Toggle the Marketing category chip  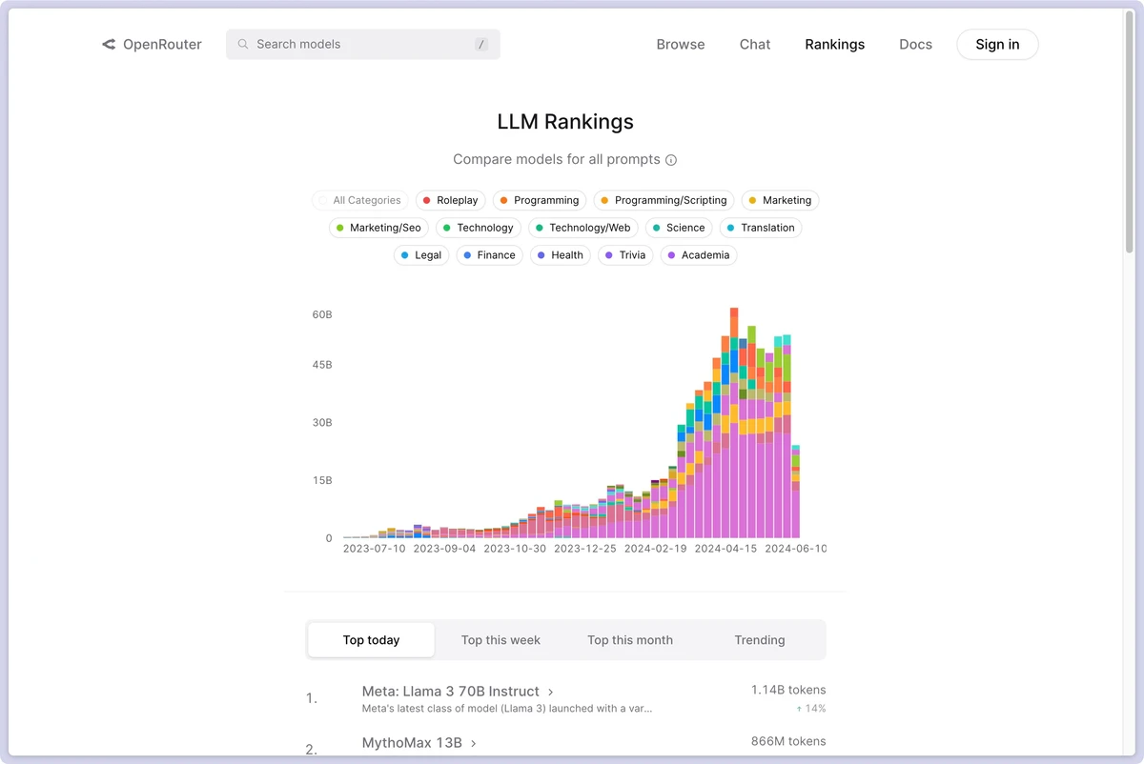tap(780, 200)
